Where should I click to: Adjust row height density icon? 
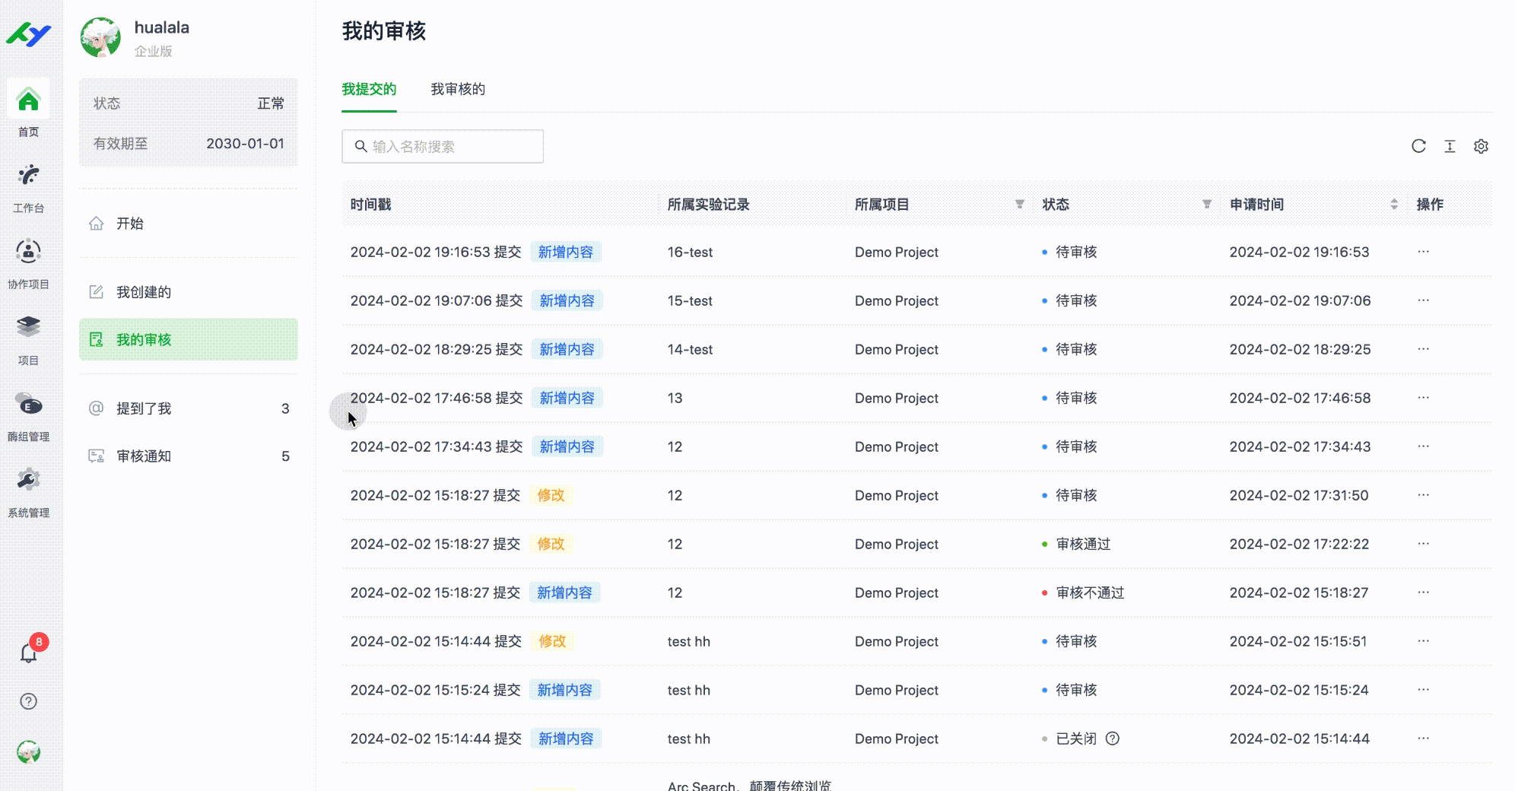coord(1450,146)
